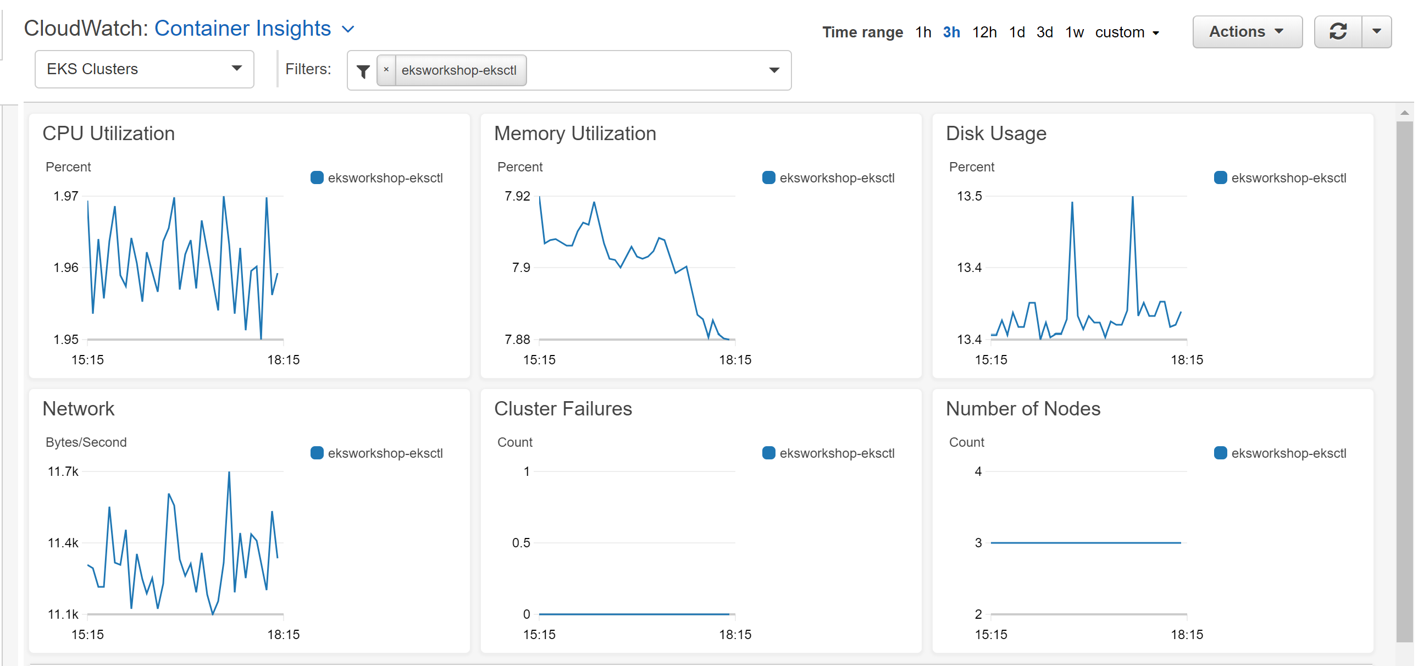Set time range to 3h
The image size is (1418, 666).
tap(951, 32)
